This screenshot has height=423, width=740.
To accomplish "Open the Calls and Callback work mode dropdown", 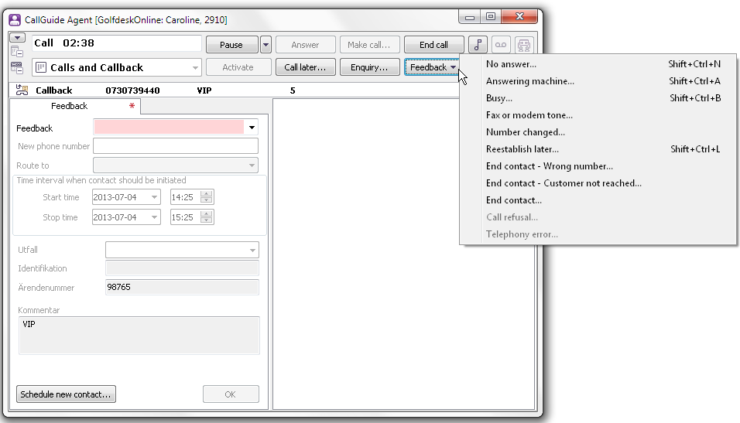I will click(194, 68).
